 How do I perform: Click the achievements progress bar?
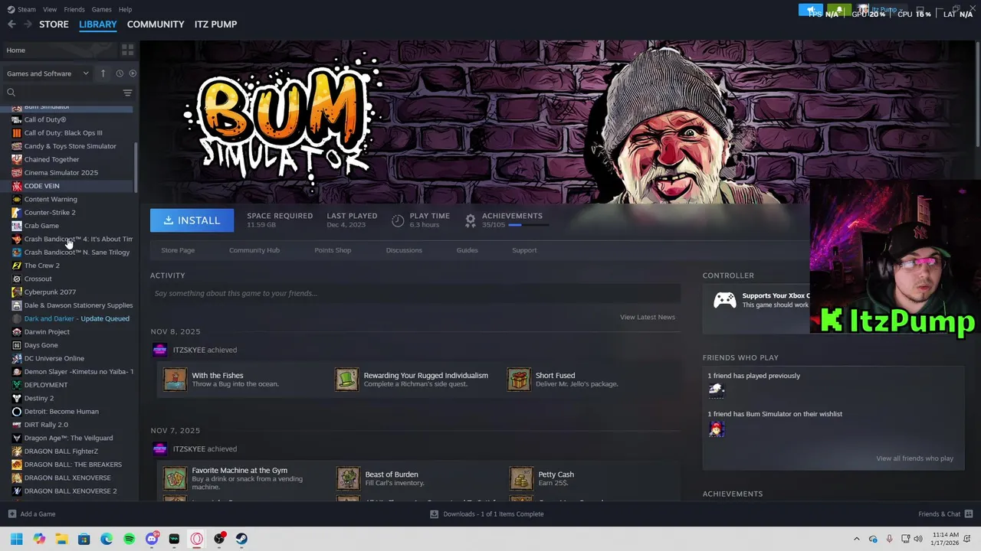528,225
